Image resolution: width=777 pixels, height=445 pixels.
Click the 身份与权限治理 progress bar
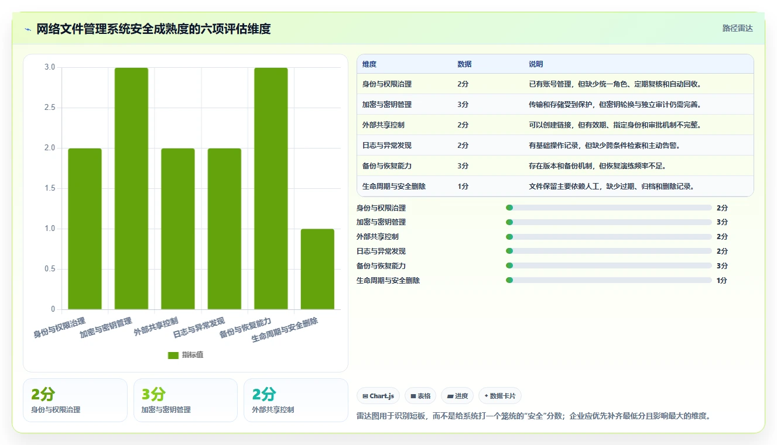tap(609, 208)
